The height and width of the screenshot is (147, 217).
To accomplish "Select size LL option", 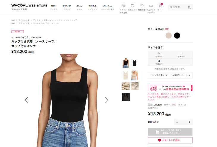I will [159, 62].
